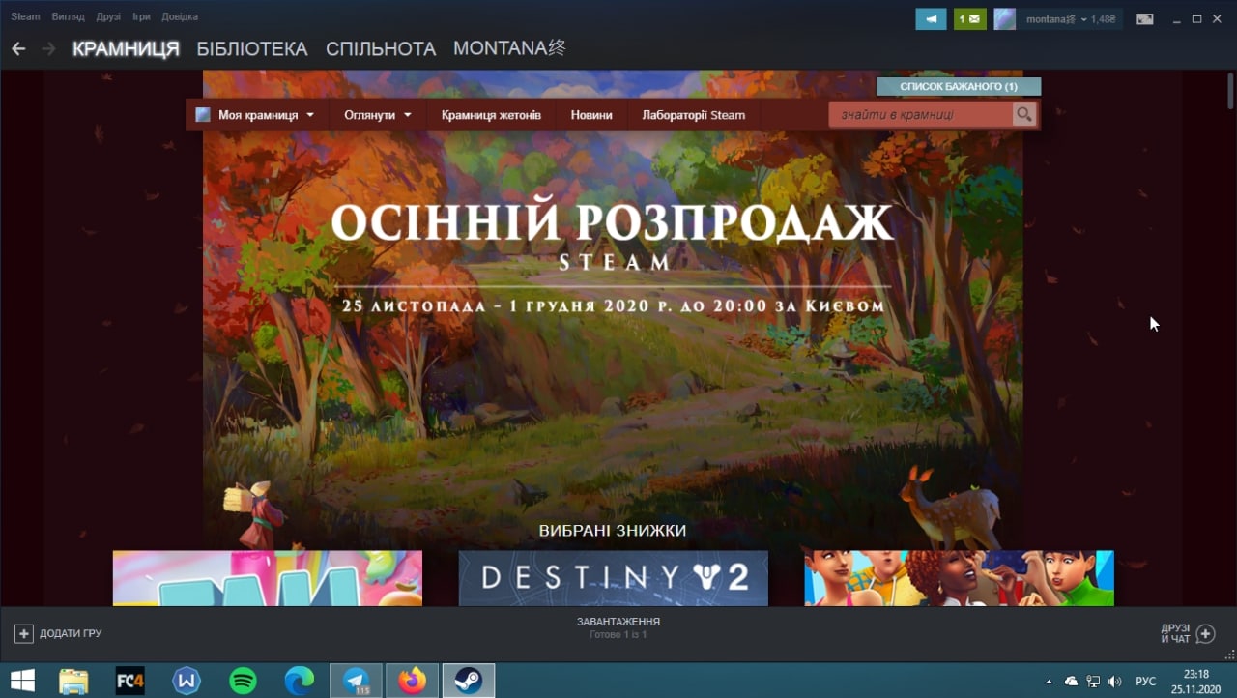Switch to КРАМНИЦЯ tab

coord(126,48)
